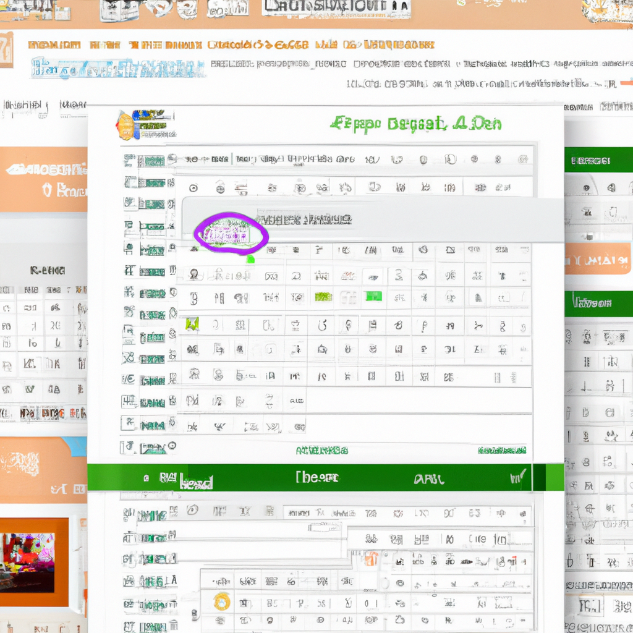Click the colorful logo icon in dialog header

(x=125, y=125)
